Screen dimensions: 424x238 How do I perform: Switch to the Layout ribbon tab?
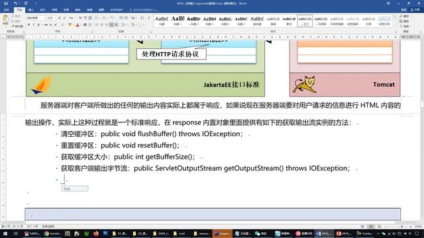pyautogui.click(x=54, y=10)
